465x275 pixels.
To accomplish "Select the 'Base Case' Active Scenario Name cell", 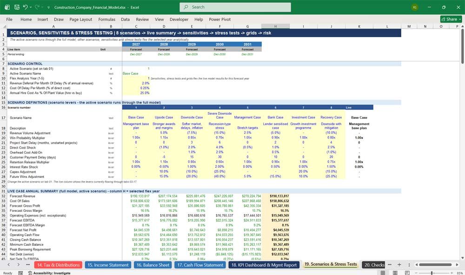I will tap(136, 73).
